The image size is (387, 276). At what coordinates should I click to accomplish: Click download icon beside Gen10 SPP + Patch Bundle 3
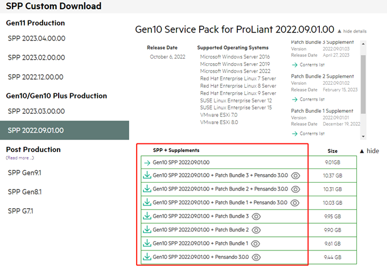[147, 216]
